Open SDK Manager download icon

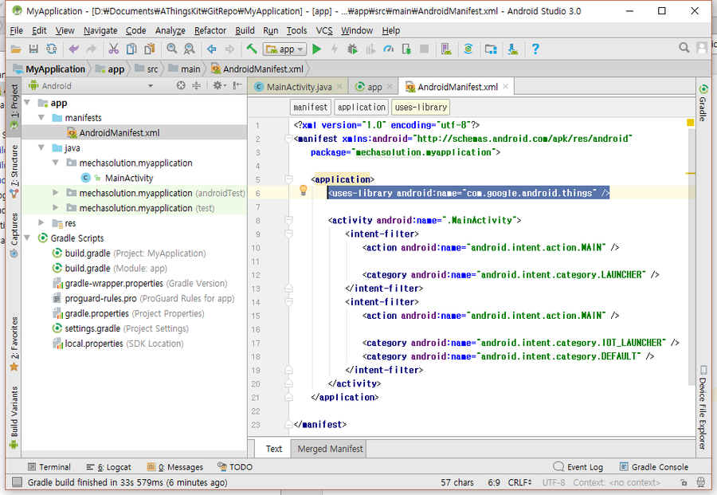point(513,49)
